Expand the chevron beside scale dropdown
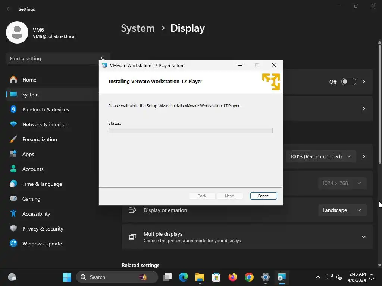Screen dimensions: 382x286 tap(363, 156)
